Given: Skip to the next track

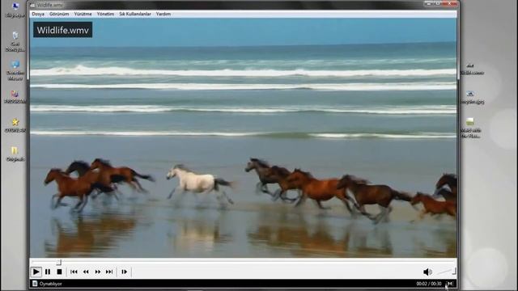Looking at the screenshot, I should click(x=109, y=272).
